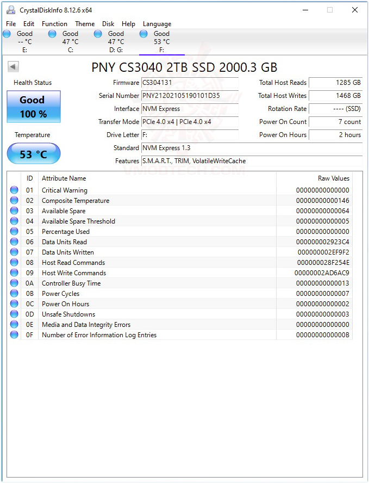The image size is (369, 483).
Task: Click the status orb for Power On Hours attribute
Action: 14,304
